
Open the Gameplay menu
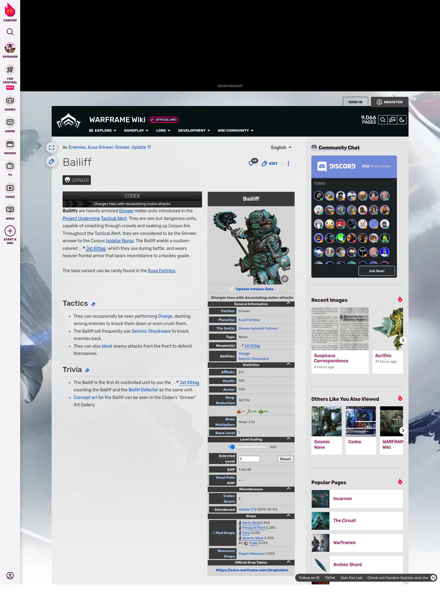coord(136,130)
